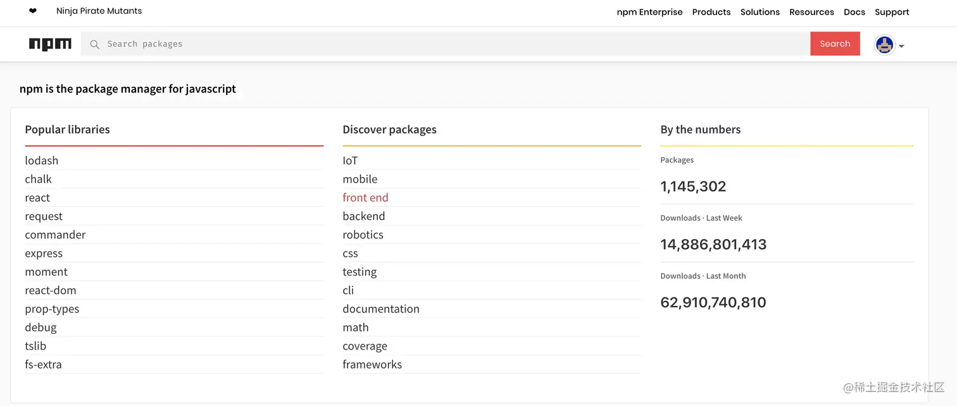Open the lodash library link
957x406 pixels.
click(x=42, y=161)
